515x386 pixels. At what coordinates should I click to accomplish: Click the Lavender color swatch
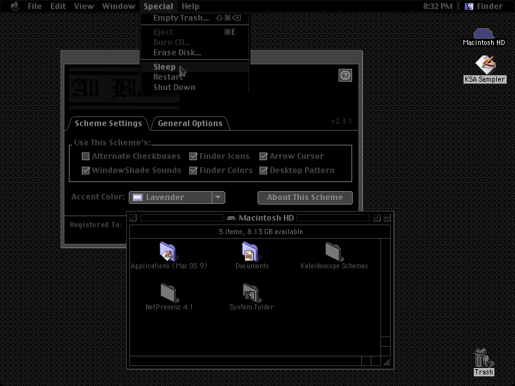point(138,198)
